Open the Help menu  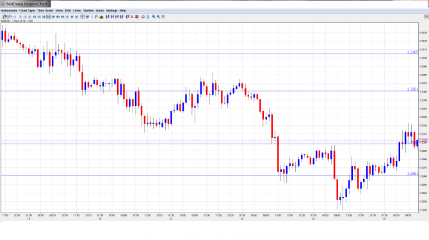tap(123, 10)
